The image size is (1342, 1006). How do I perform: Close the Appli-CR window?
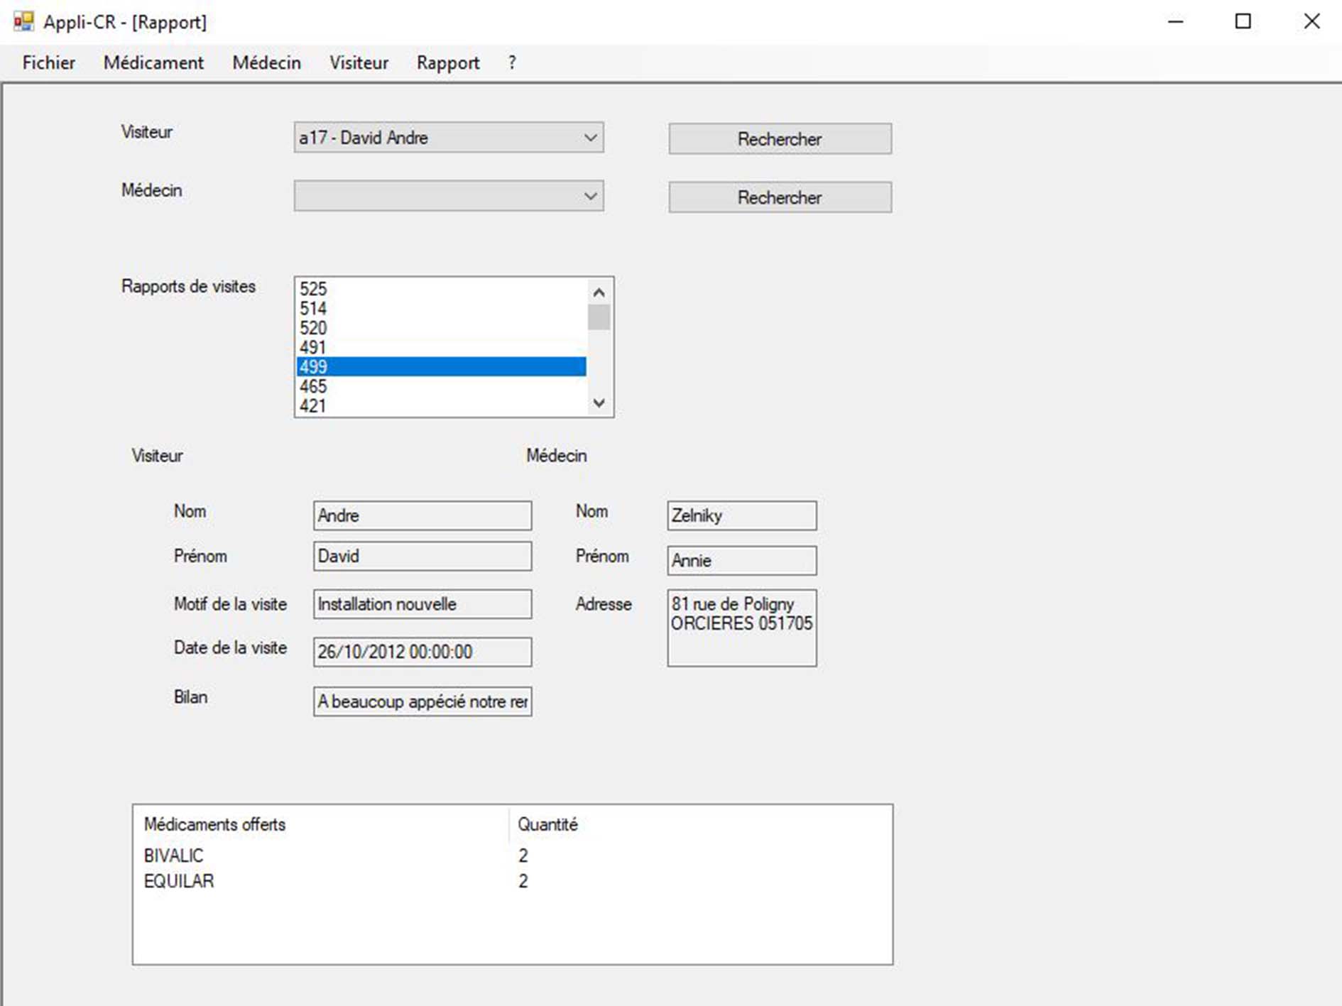(x=1311, y=21)
